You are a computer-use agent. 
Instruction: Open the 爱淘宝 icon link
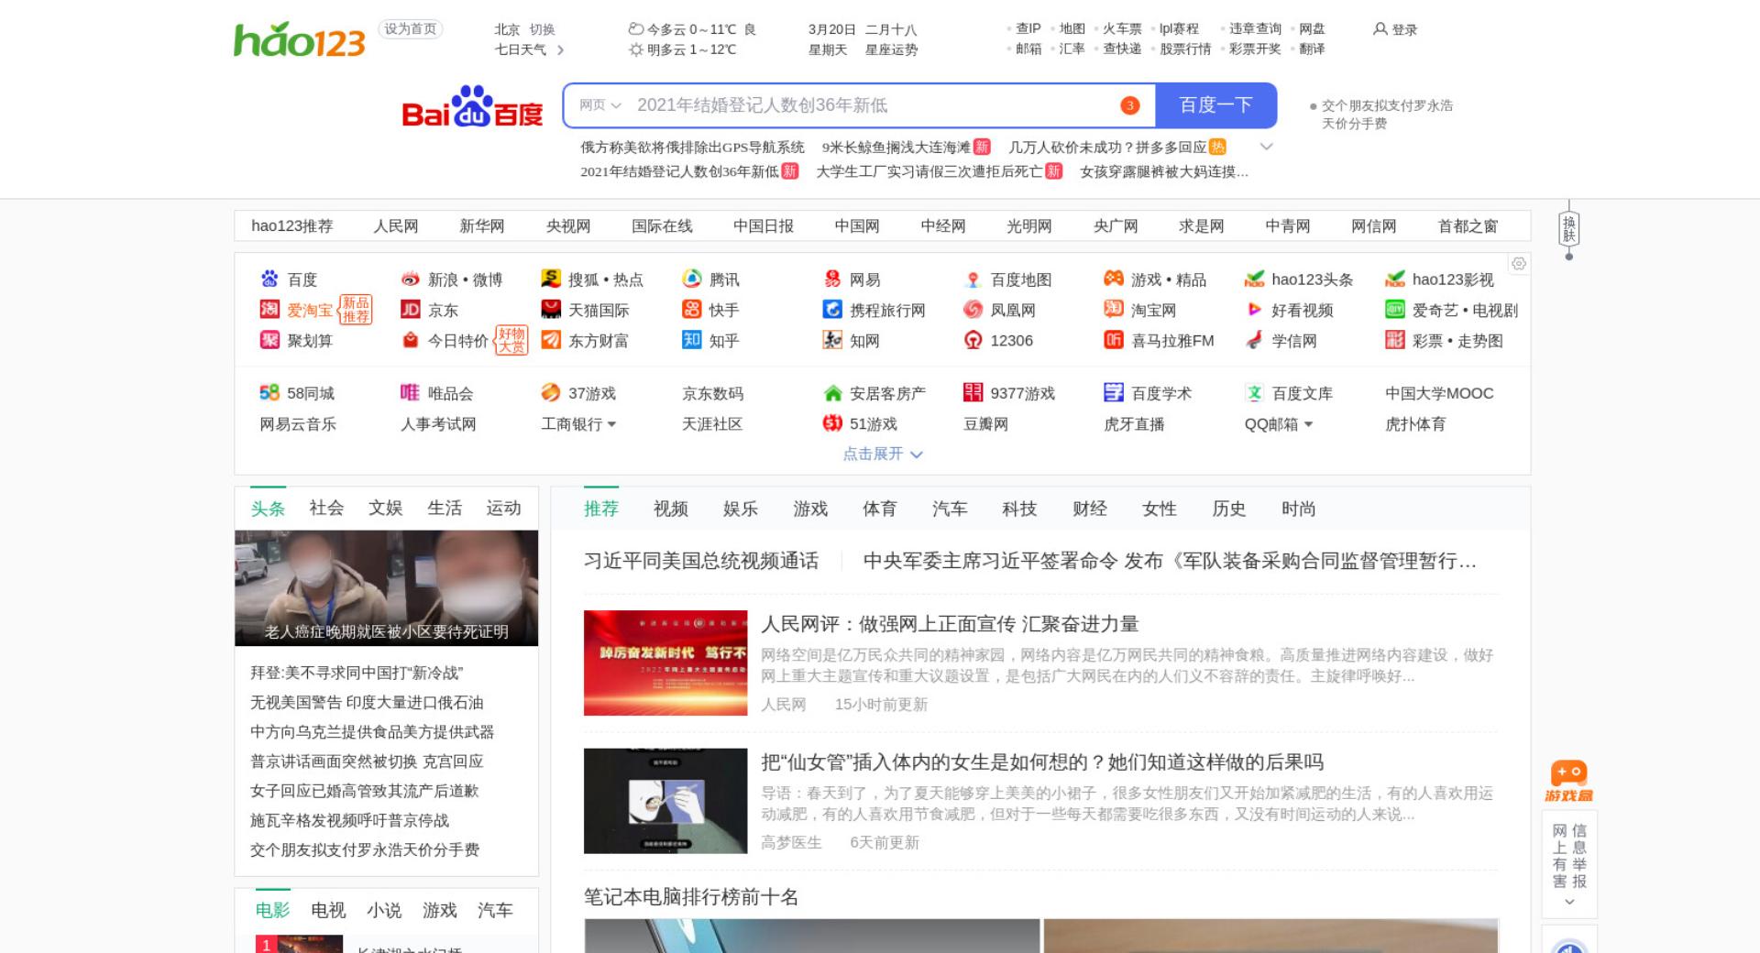pos(269,310)
